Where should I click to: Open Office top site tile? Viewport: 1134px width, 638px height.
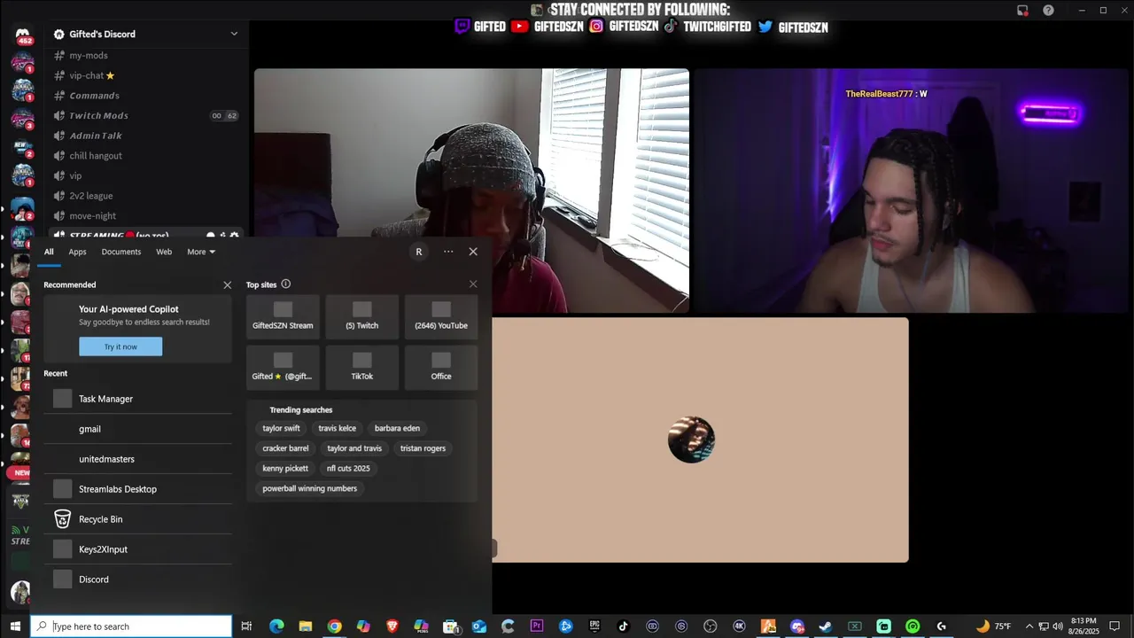[x=441, y=367]
